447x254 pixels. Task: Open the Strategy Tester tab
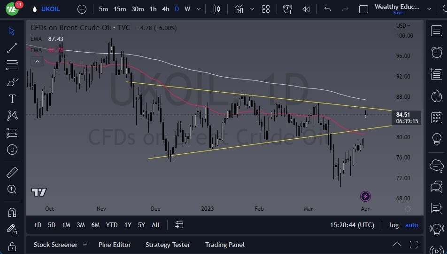point(168,245)
